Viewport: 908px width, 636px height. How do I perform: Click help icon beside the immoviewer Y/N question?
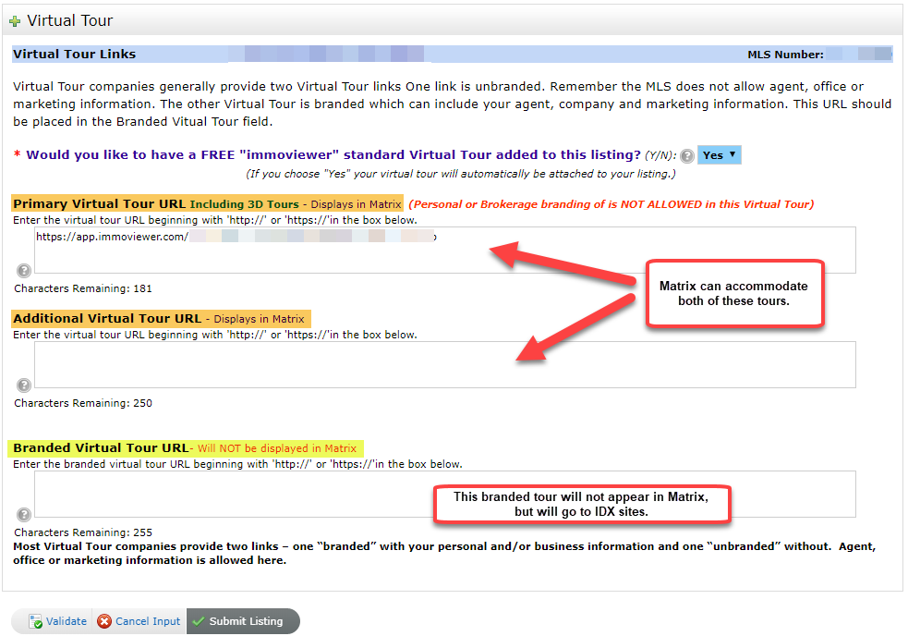(x=687, y=156)
